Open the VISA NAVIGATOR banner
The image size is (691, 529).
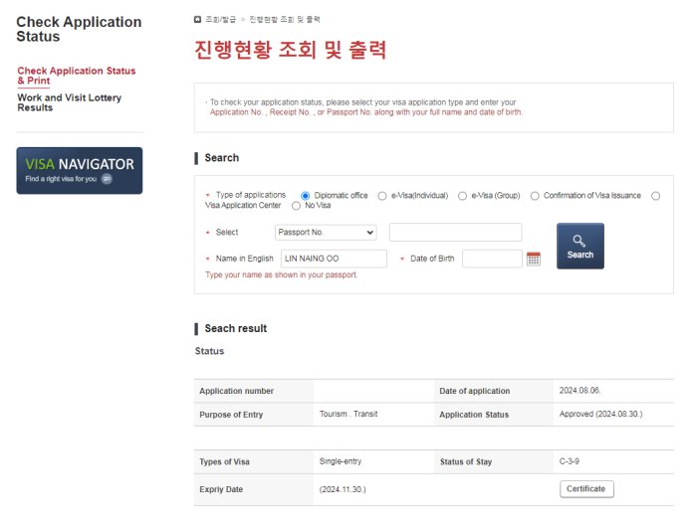(80, 170)
